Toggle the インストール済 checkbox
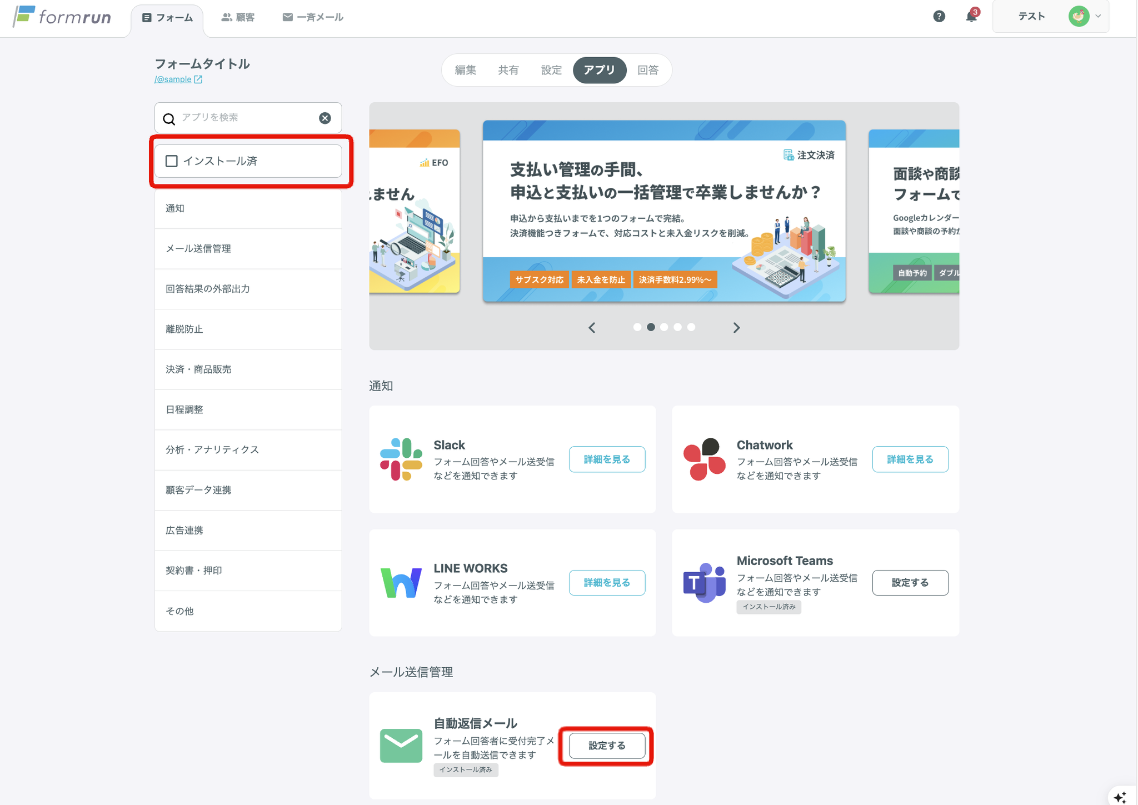Screen dimensions: 1138x805 pos(172,161)
